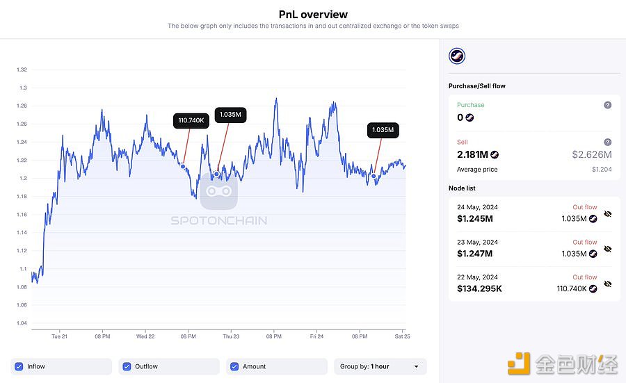The width and height of the screenshot is (626, 383).
Task: Click the Fri 24 night outflow data point
Action: click(x=374, y=176)
